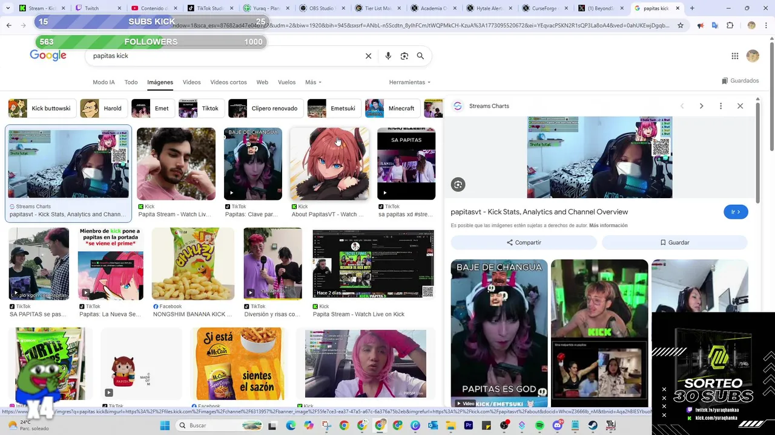Open the Vuelos tab
Screen dimensions: 775x435
[x=286, y=82]
